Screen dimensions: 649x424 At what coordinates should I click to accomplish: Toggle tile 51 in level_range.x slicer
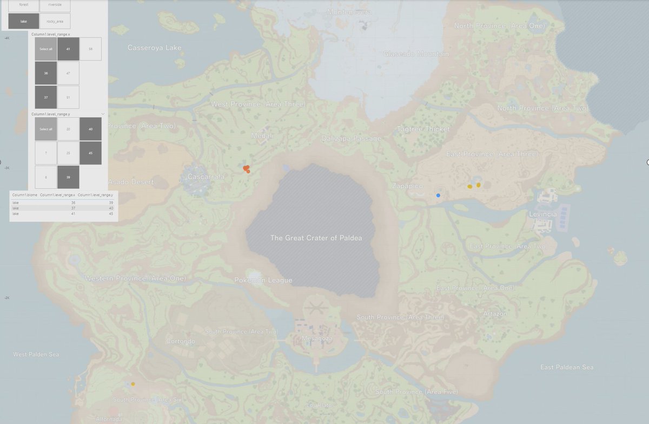pos(68,97)
